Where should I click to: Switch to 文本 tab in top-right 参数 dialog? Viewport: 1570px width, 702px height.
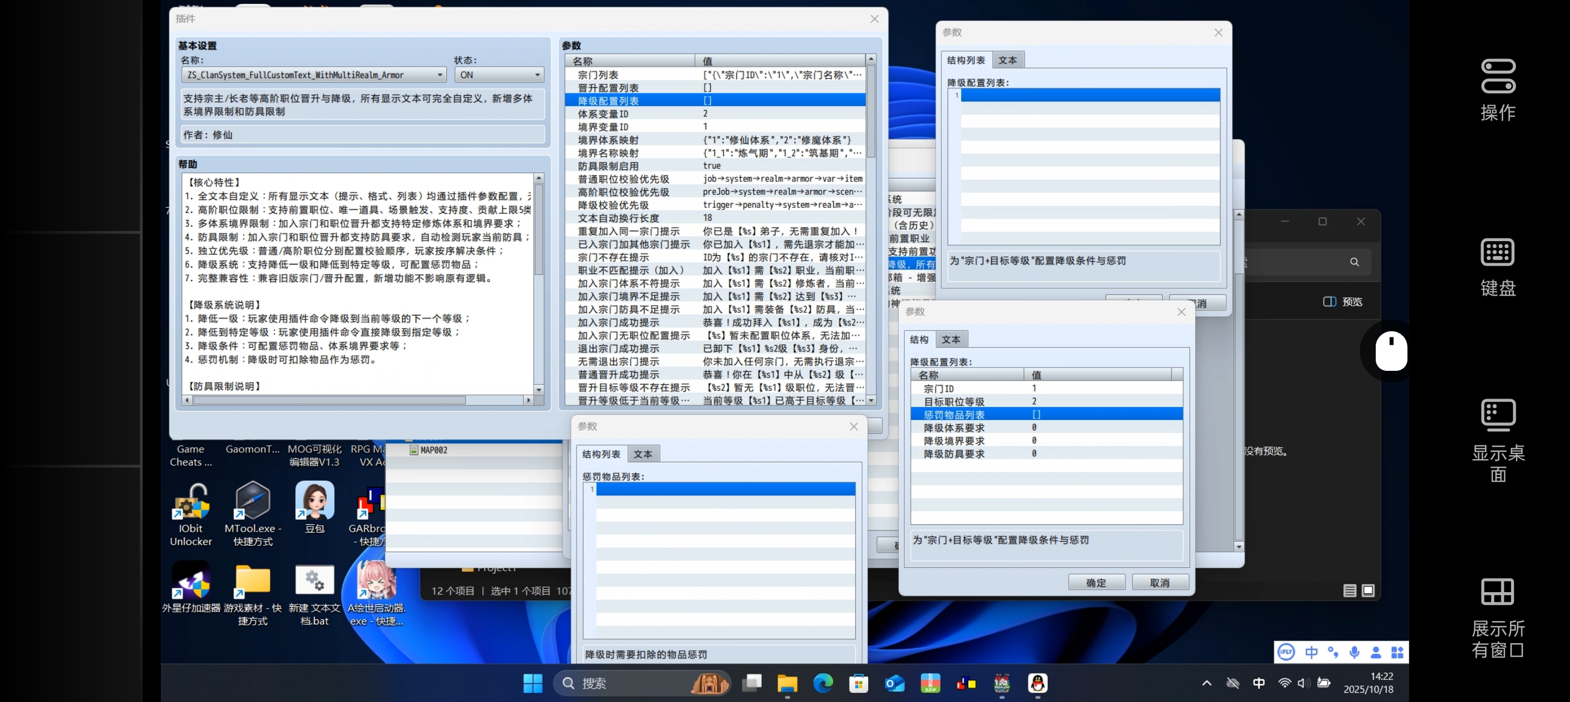coord(1007,61)
